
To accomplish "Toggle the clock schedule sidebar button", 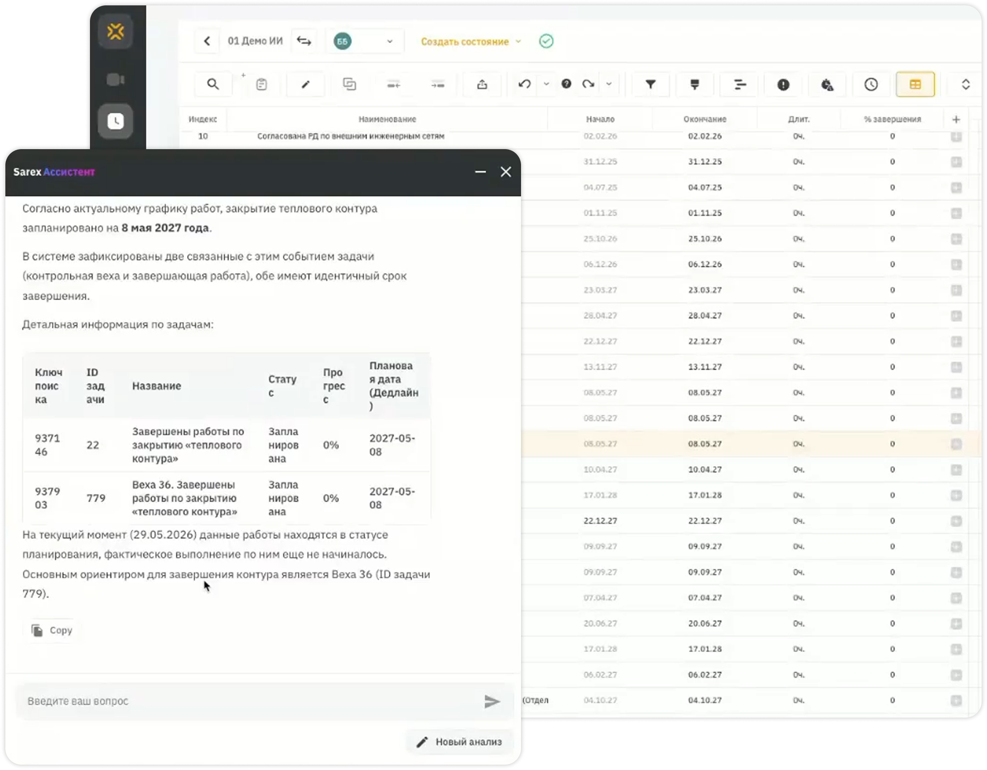I will coord(115,121).
